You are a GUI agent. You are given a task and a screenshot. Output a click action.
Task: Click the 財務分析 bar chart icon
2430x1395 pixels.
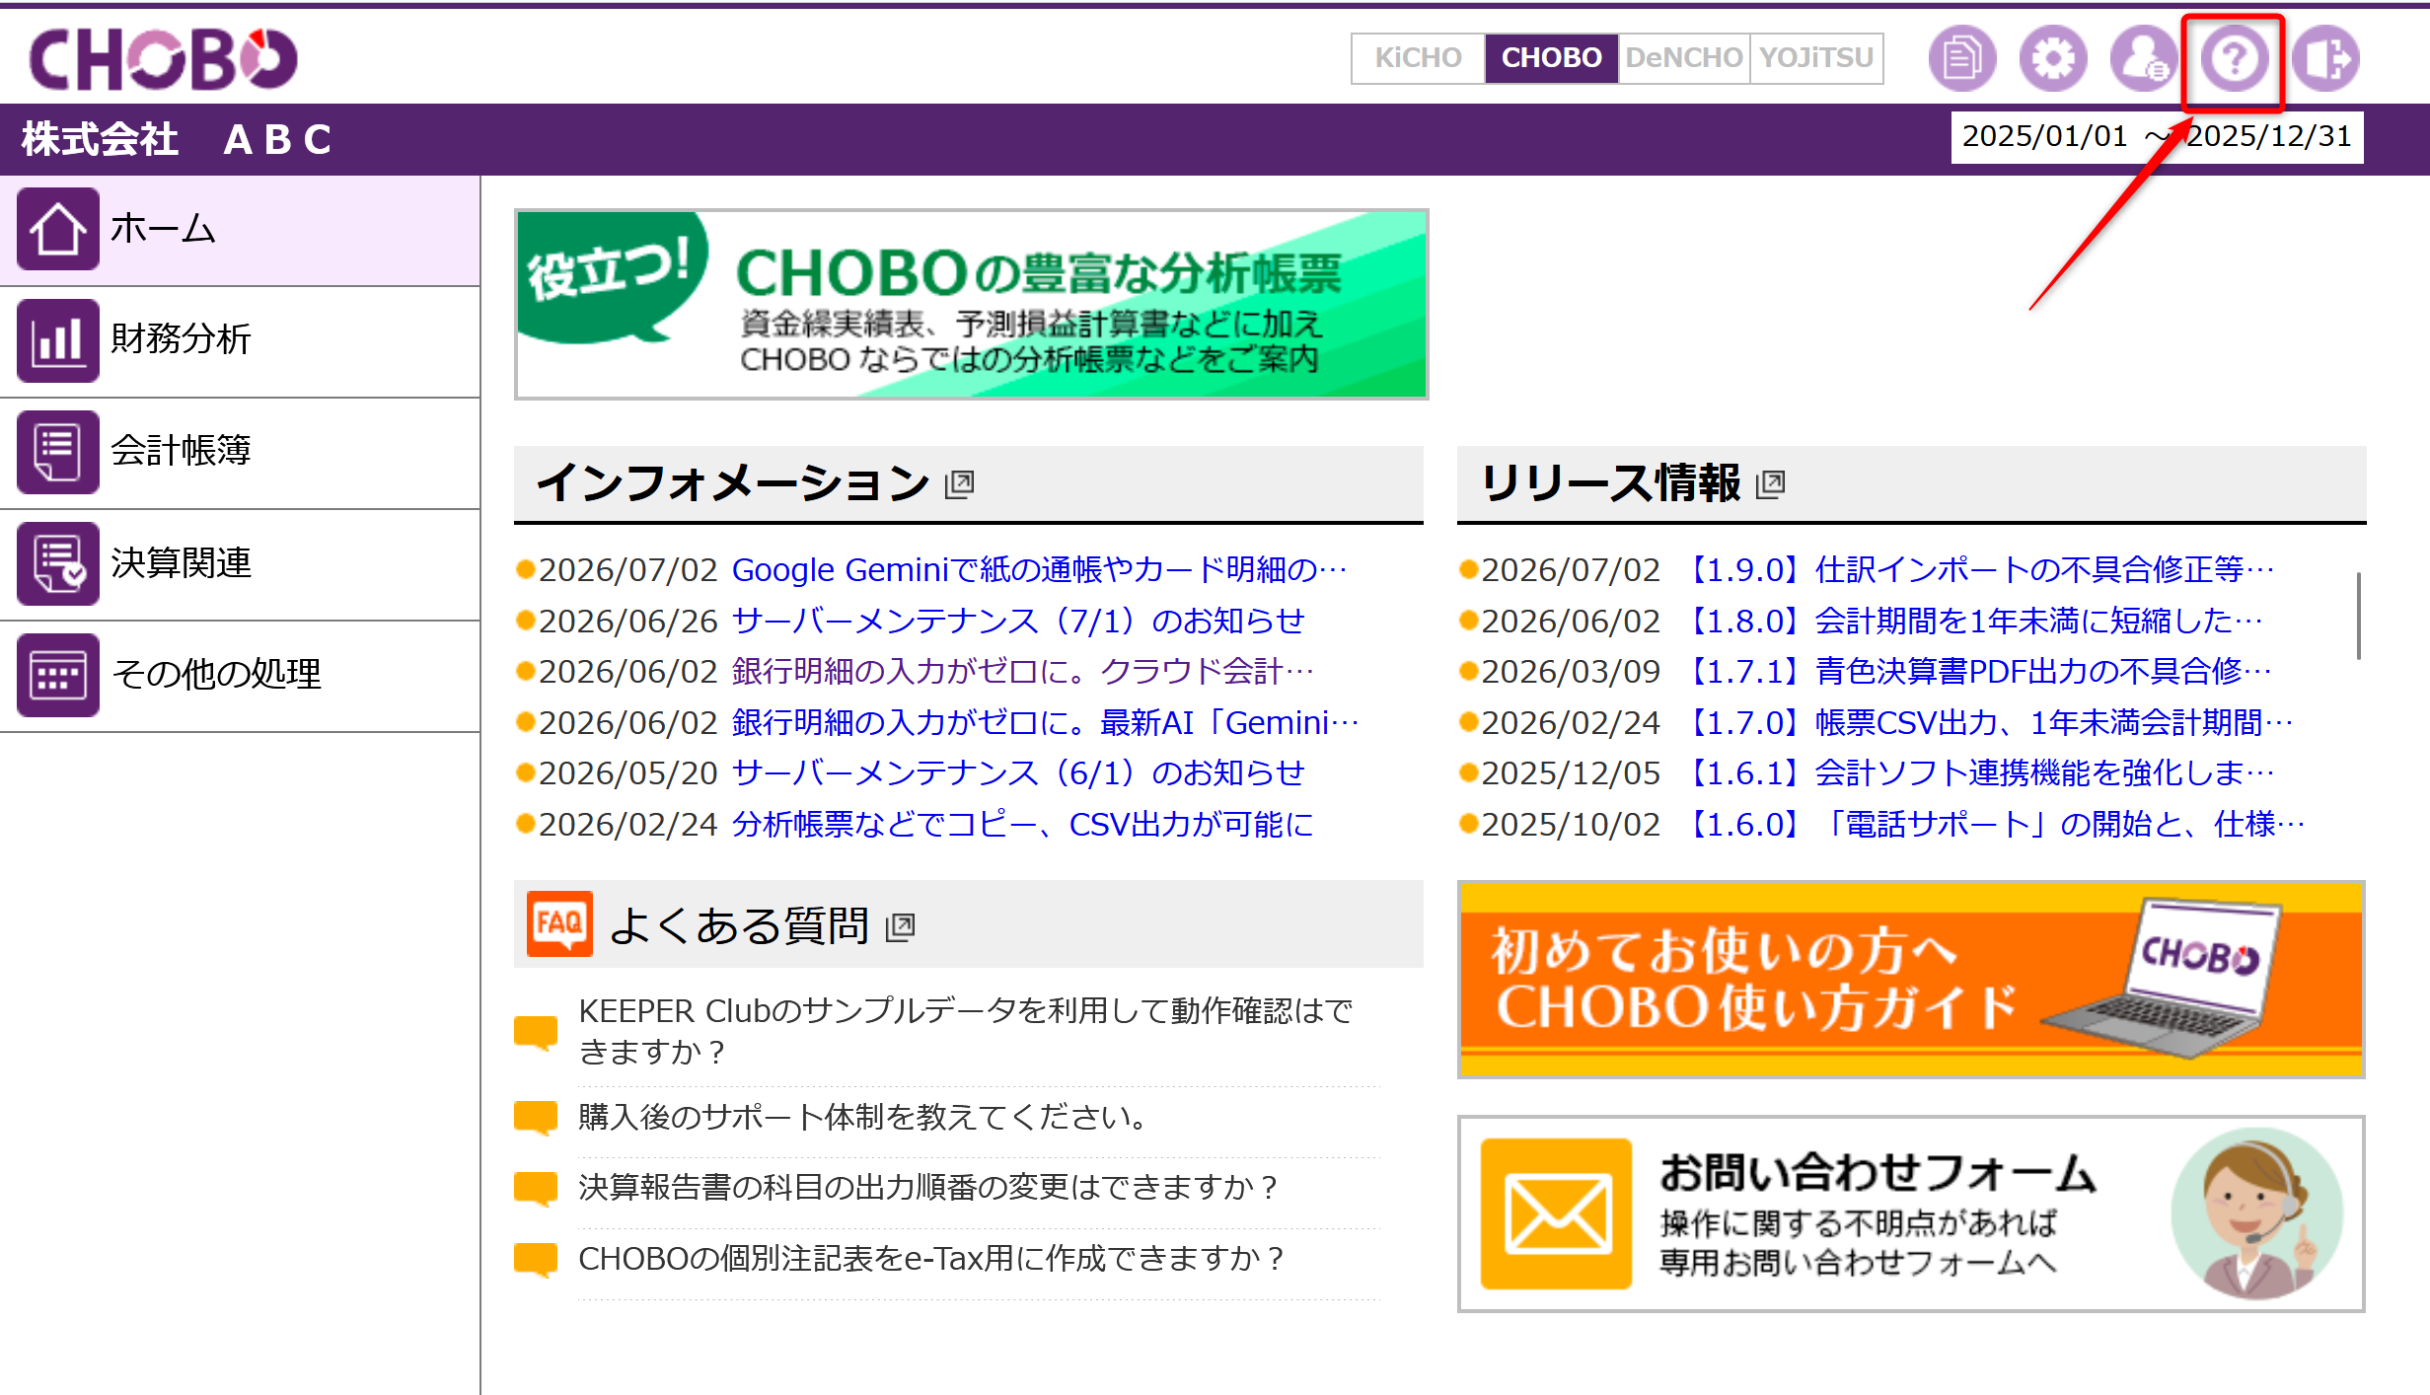tap(57, 340)
